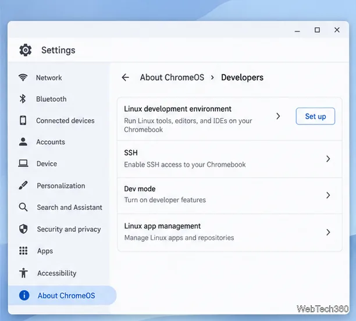Expand the SSH row chevron
This screenshot has height=321, width=356.
point(328,159)
